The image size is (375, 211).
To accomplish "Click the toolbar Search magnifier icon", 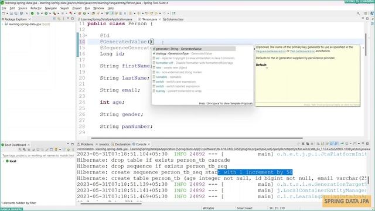I will [x=358, y=13].
